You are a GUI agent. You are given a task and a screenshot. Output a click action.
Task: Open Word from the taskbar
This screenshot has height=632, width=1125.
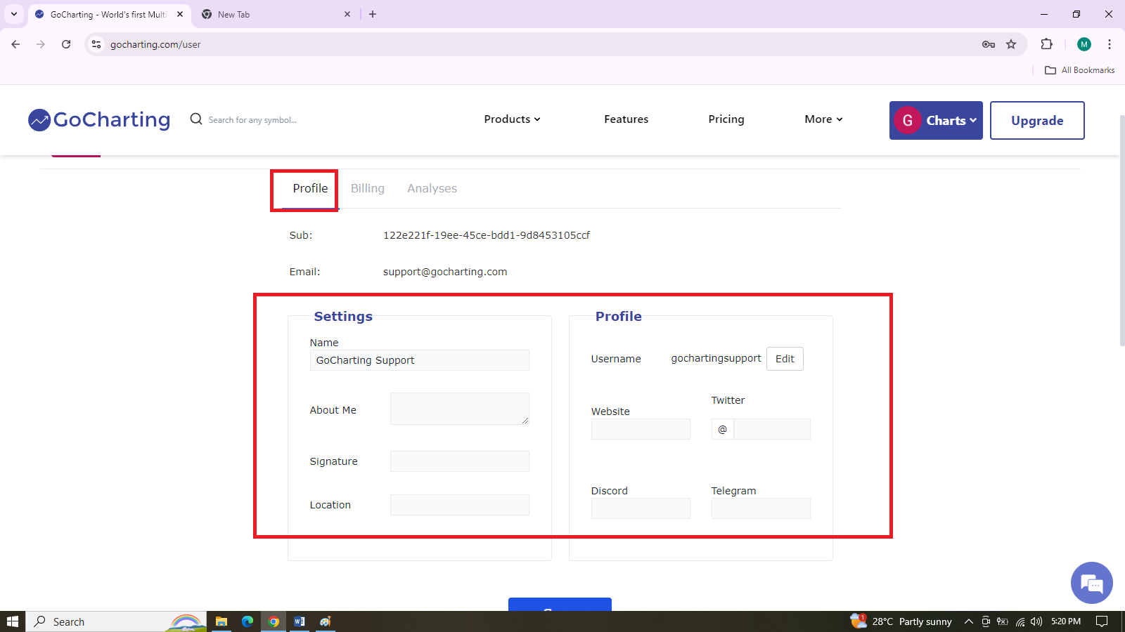coord(299,621)
